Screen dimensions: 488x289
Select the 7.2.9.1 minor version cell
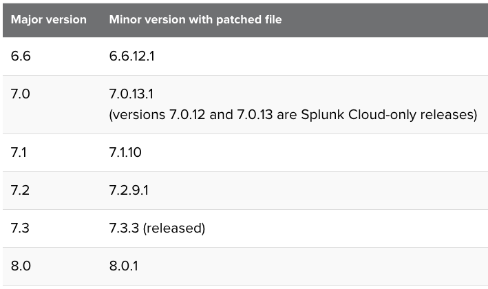pos(129,190)
